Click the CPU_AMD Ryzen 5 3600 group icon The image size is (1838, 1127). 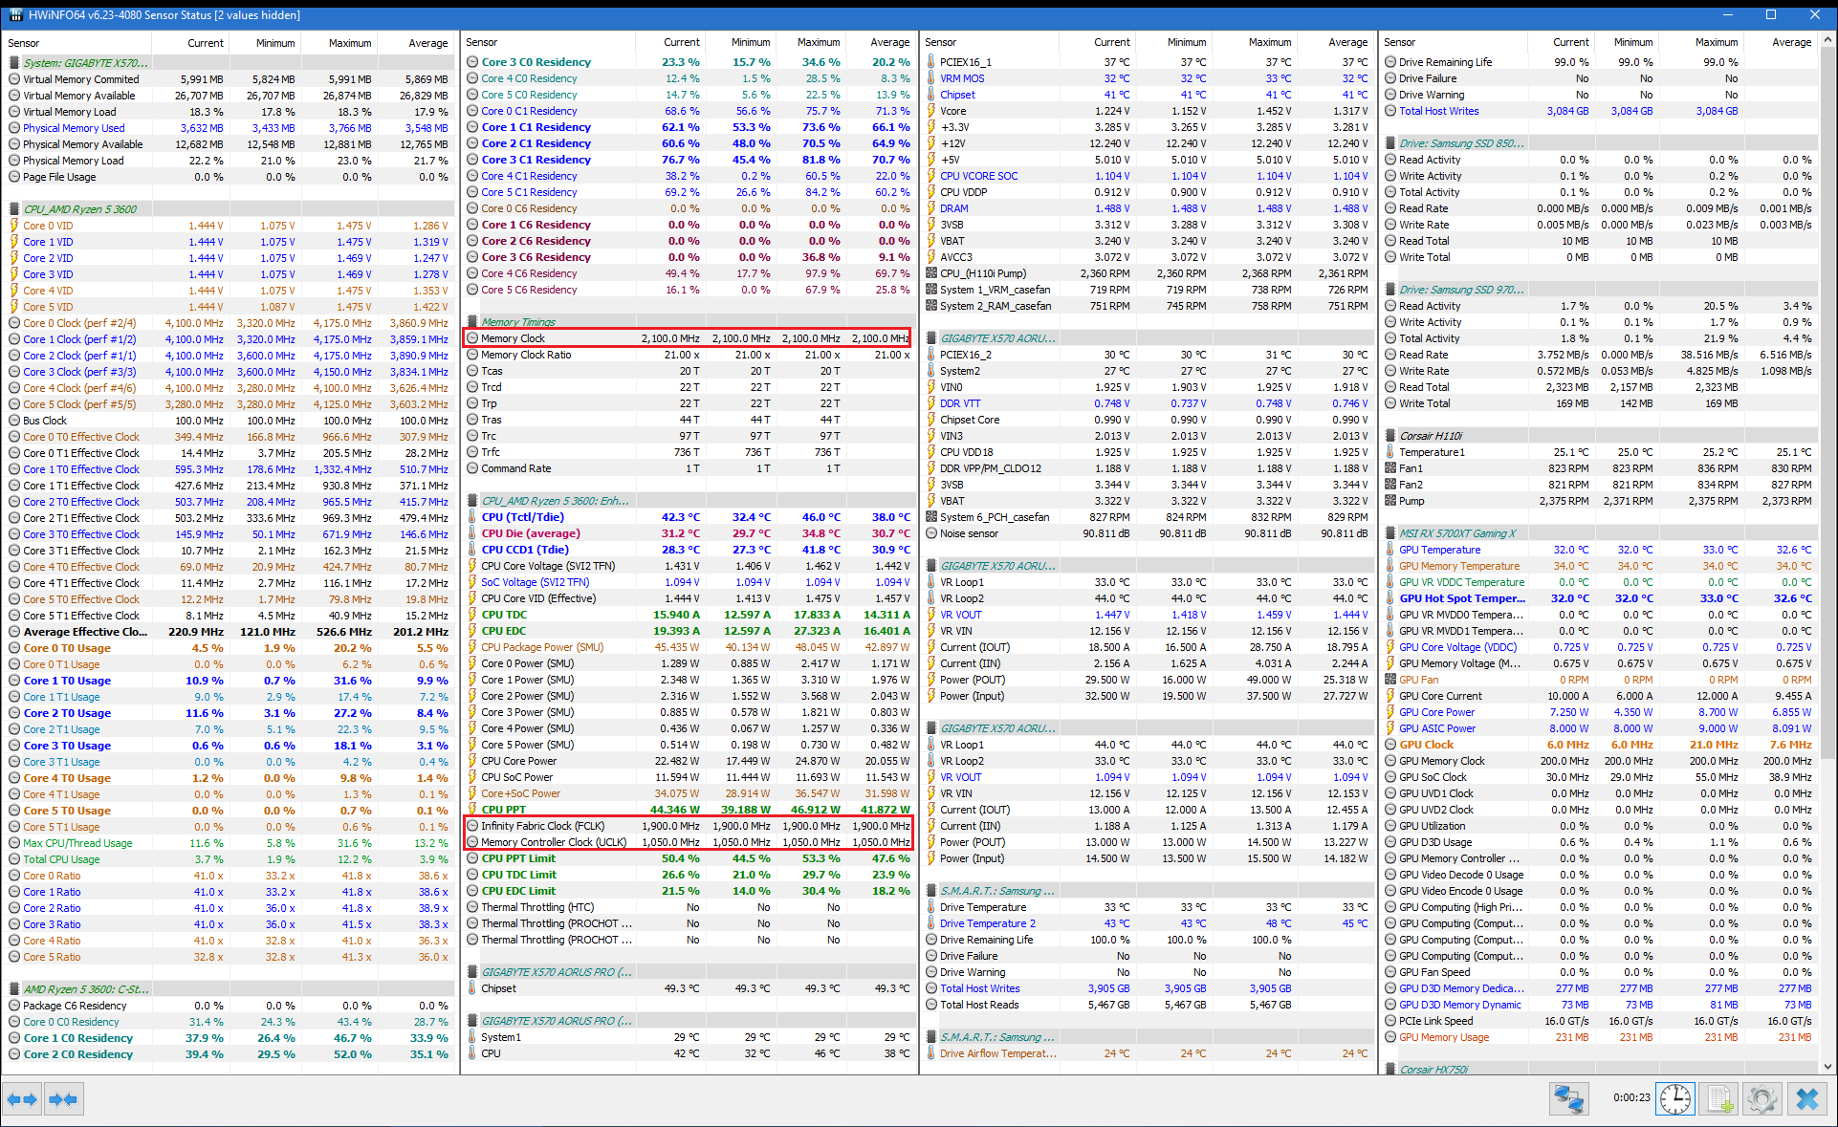(x=14, y=209)
